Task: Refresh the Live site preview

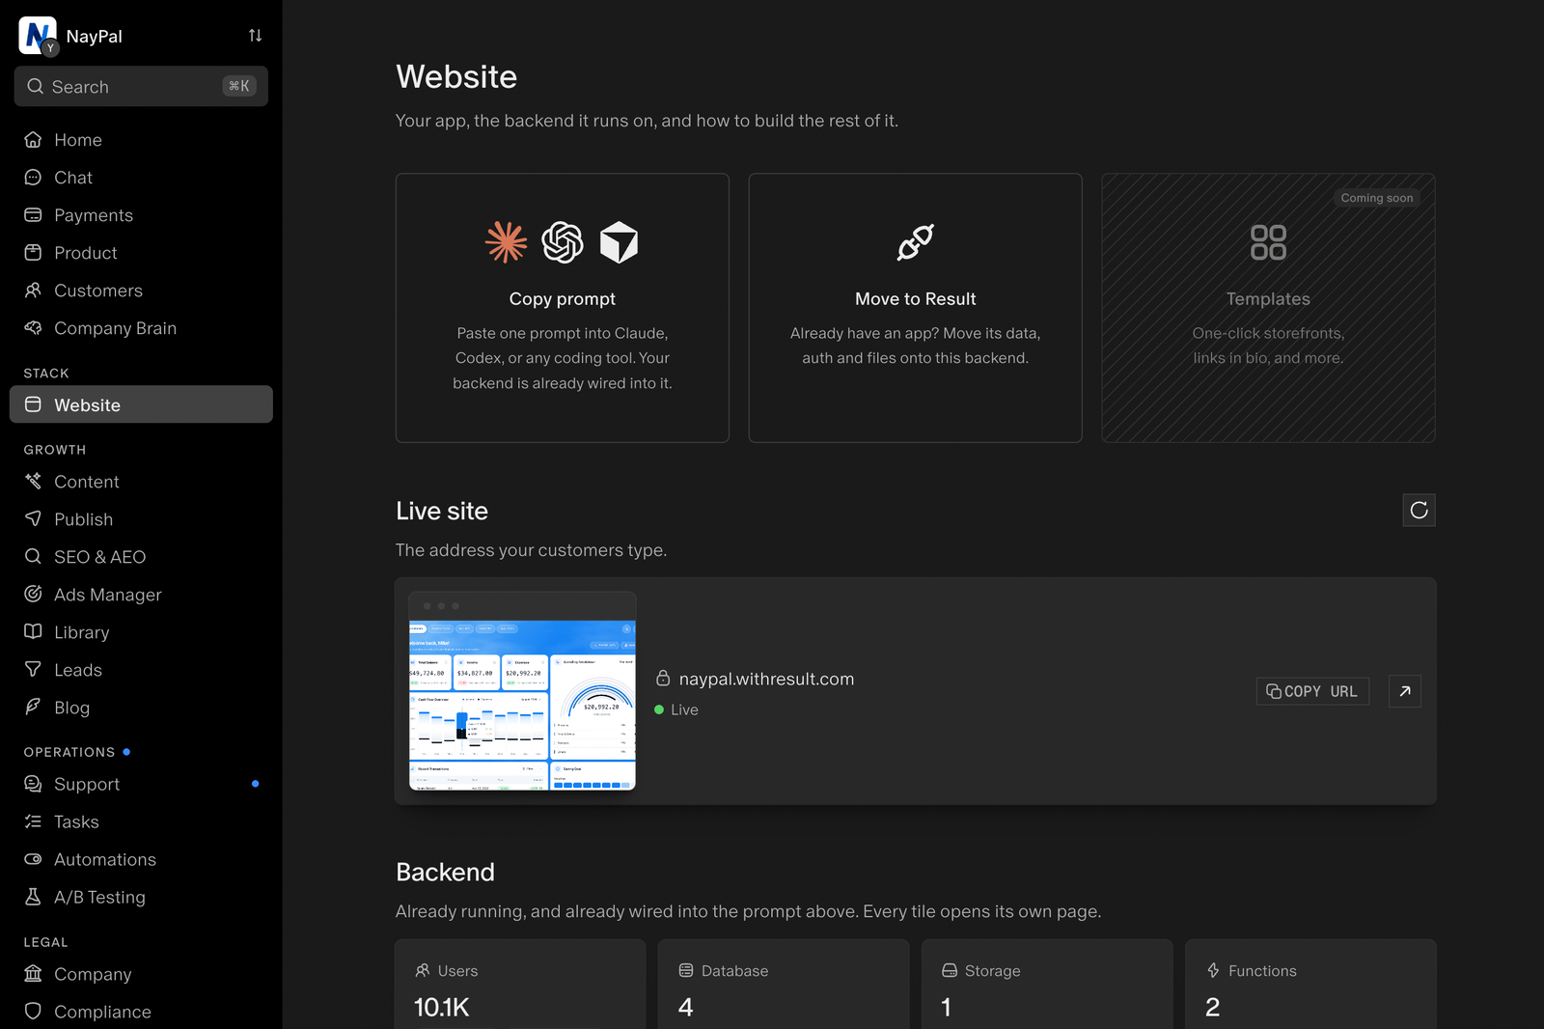Action: (x=1419, y=510)
